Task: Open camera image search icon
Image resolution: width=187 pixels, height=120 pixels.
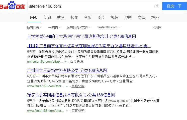Action: click(x=157, y=6)
